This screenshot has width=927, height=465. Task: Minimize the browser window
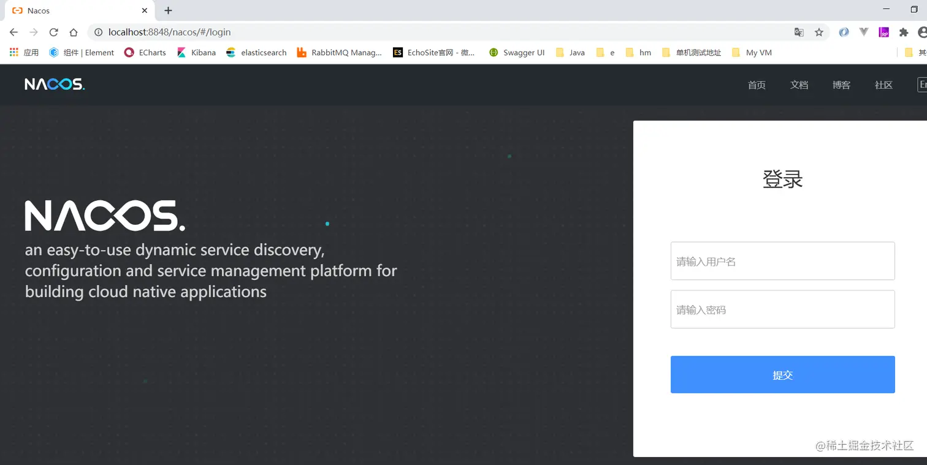coord(887,9)
